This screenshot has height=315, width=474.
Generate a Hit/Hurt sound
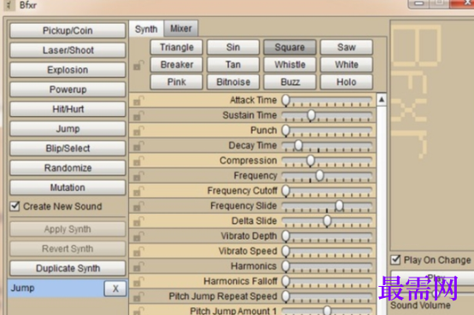pos(67,109)
